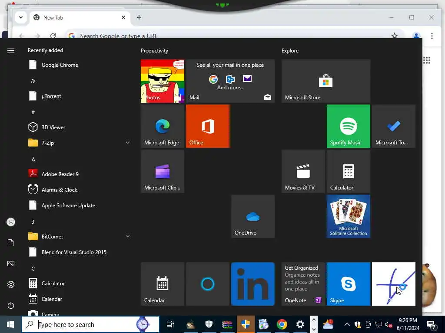The width and height of the screenshot is (445, 333).
Task: Open Google Chrome from the taskbar
Action: [282, 324]
